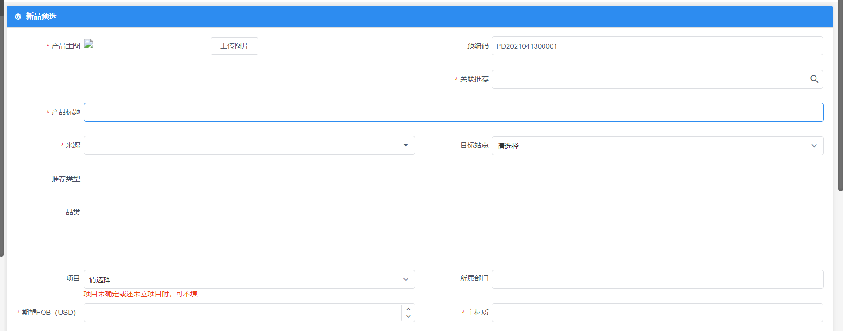
Task: Click the 新品预选 panel title
Action: 41,17
